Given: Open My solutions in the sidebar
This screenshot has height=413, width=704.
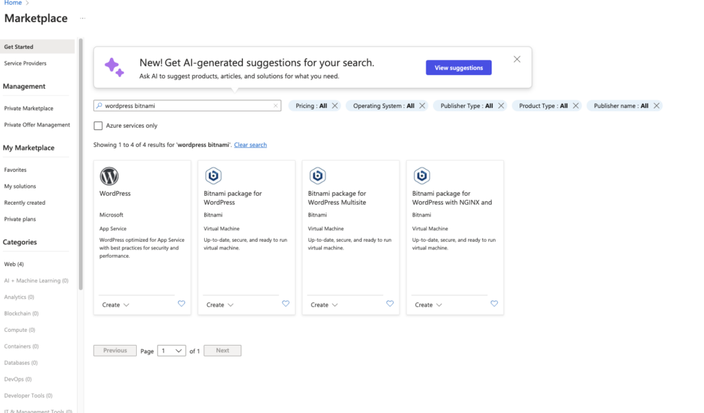Looking at the screenshot, I should coord(20,186).
